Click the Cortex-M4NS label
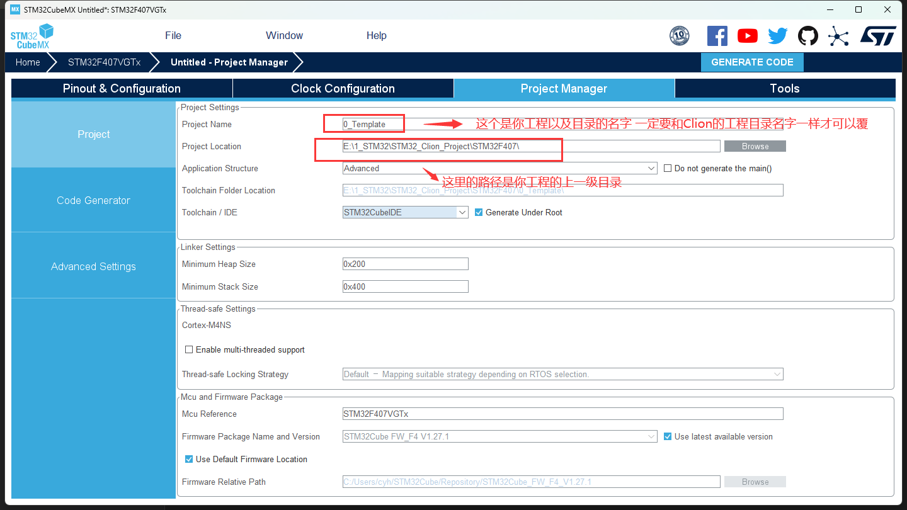The width and height of the screenshot is (907, 510). [x=207, y=325]
